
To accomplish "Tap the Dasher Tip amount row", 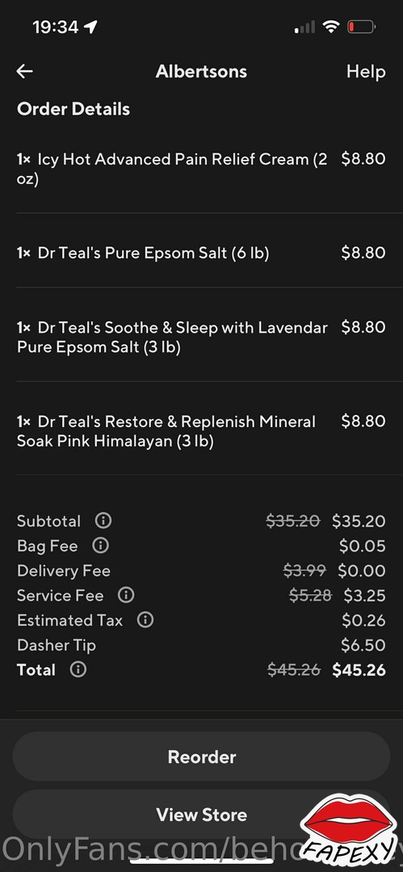I will coord(202,645).
